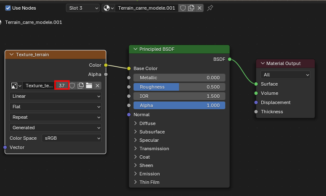Collapse the Principled BSDF node

click(x=136, y=49)
